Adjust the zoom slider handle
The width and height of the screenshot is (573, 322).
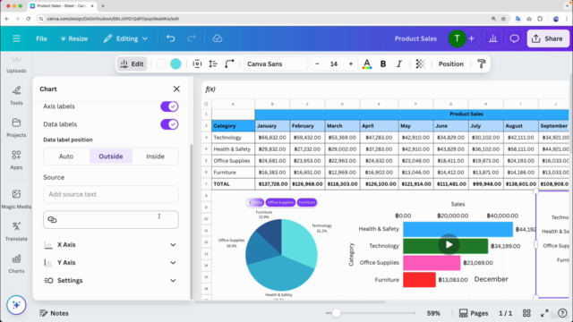coord(336,313)
